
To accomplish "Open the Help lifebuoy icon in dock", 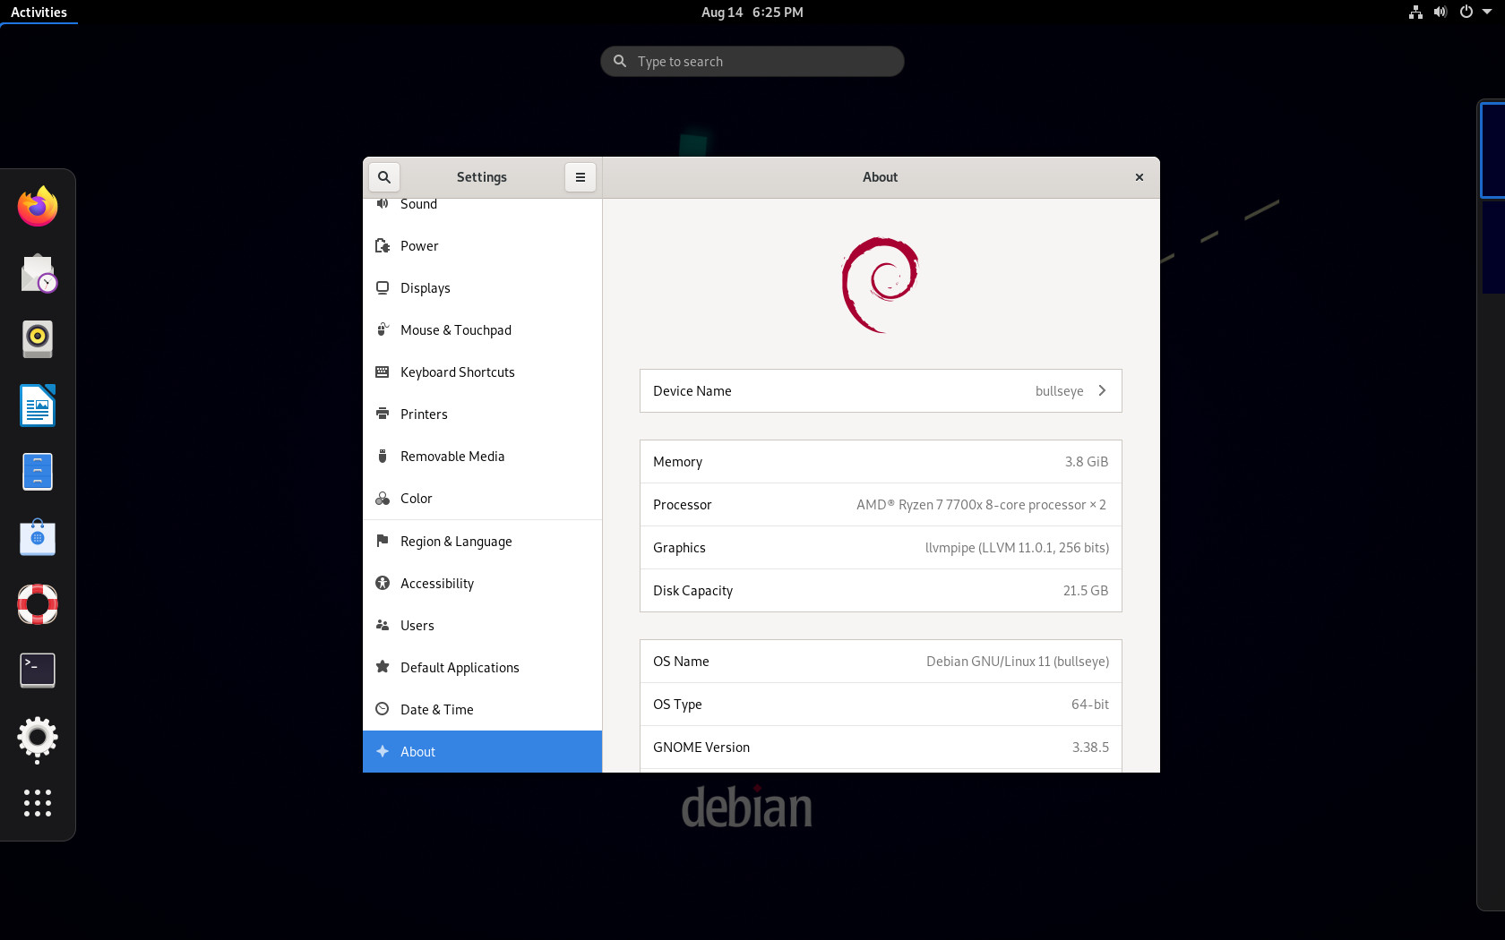I will (x=38, y=604).
